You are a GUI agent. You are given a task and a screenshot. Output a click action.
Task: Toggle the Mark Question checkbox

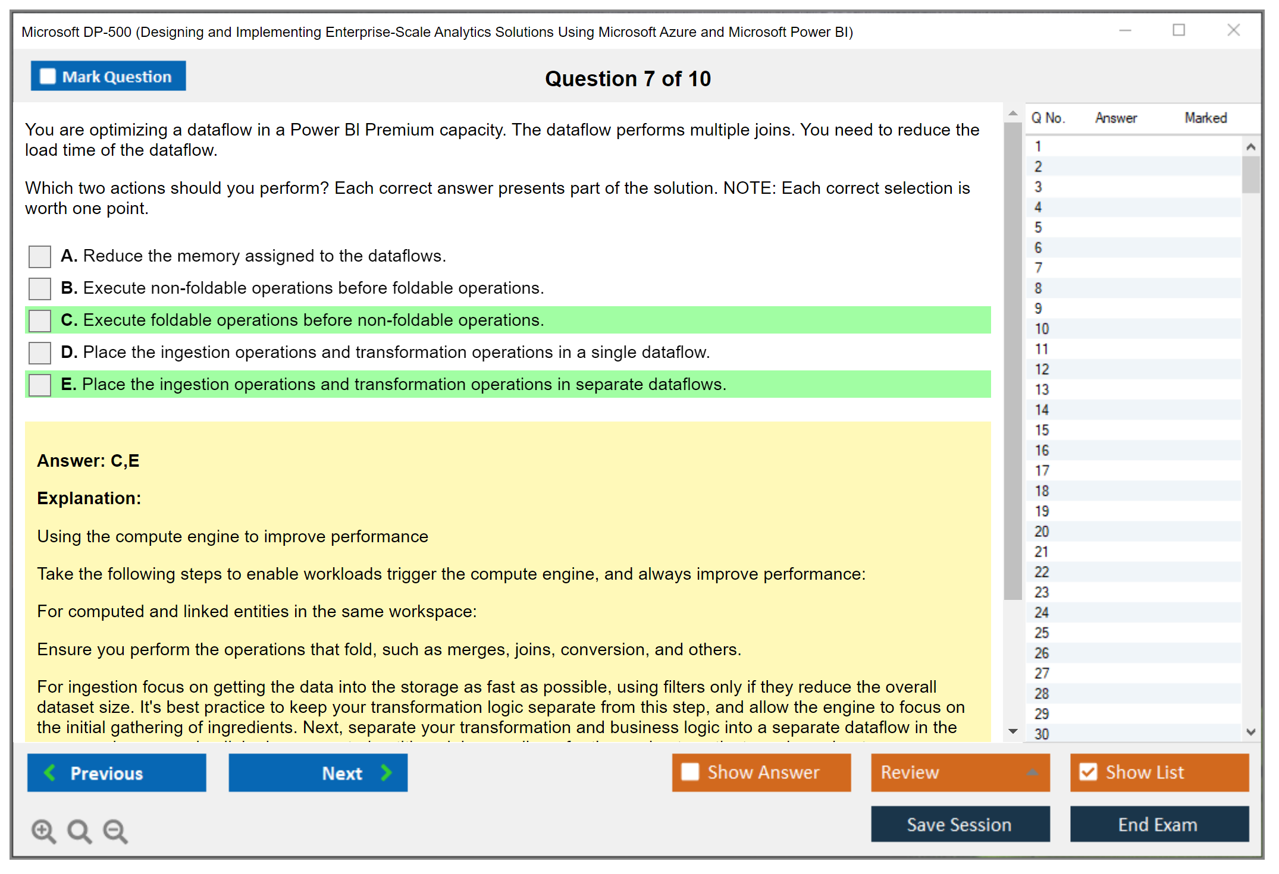pyautogui.click(x=48, y=77)
